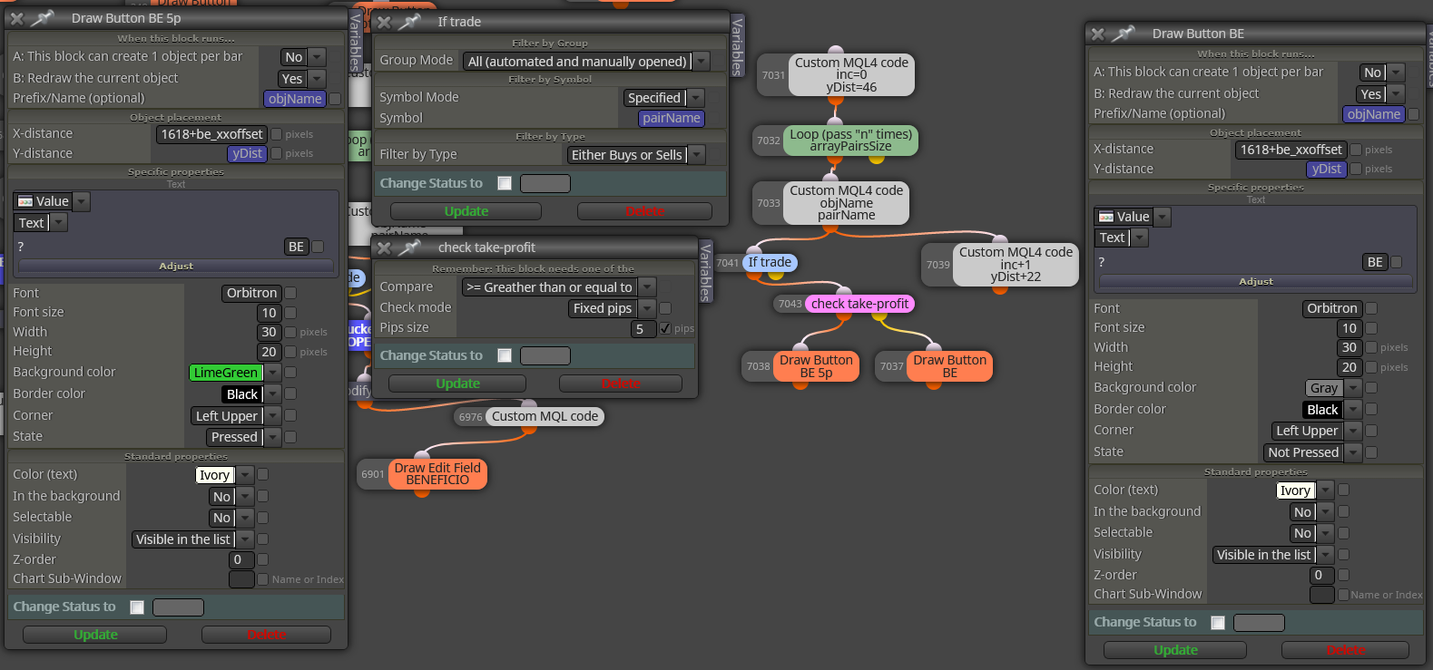The width and height of the screenshot is (1433, 670).
Task: Select Custom MQL4 code node with yDist+22
Action: click(1016, 264)
